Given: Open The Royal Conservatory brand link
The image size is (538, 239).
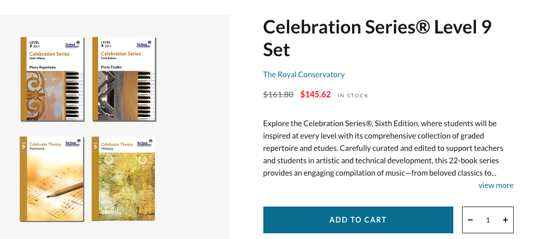Looking at the screenshot, I should (304, 74).
